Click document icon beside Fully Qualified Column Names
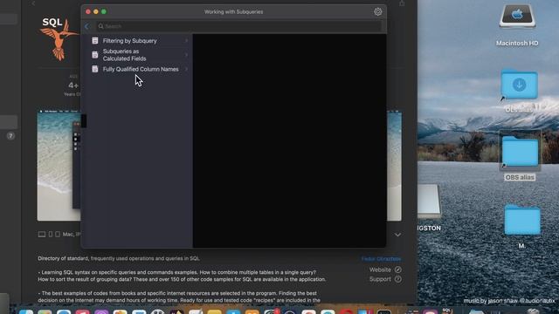The width and height of the screenshot is (559, 314). (x=95, y=69)
